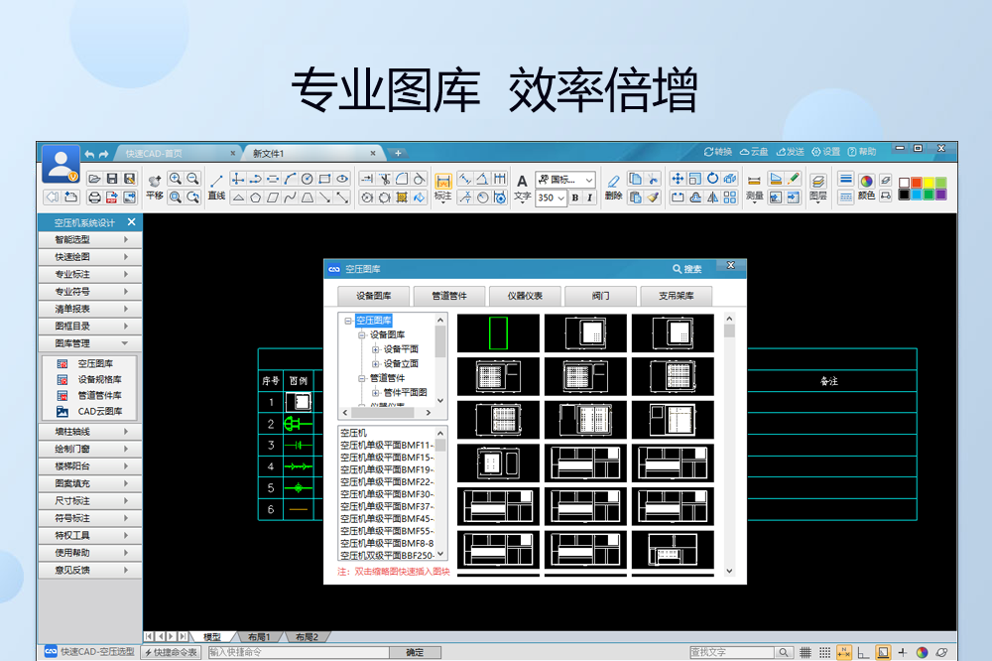
Task: Select the line (直线) drawing tool
Action: coord(216,180)
